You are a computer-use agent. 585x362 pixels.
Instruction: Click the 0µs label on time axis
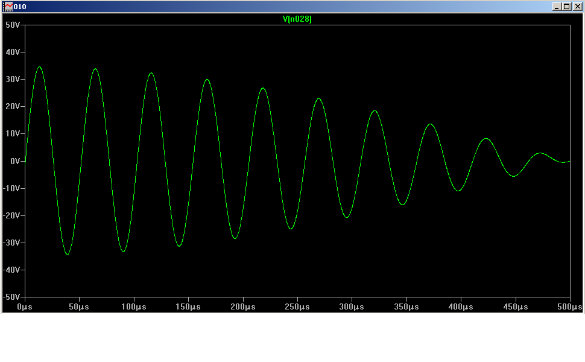(25, 307)
